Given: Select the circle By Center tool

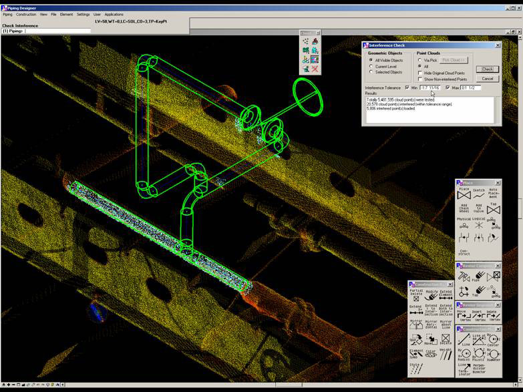Looking at the screenshot, I should [x=492, y=339].
